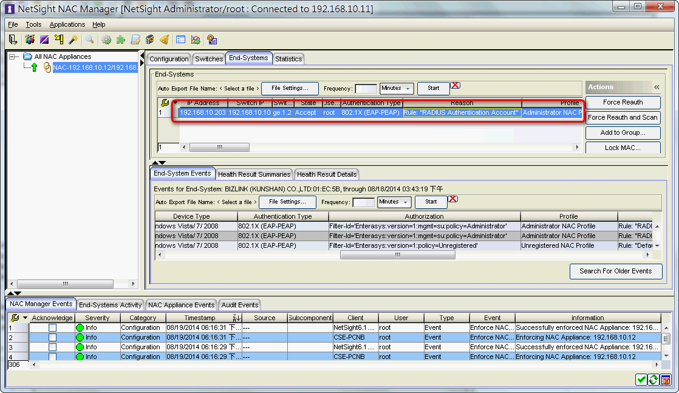
Task: Switch to the NAC Appliance Events tab
Action: (x=181, y=305)
